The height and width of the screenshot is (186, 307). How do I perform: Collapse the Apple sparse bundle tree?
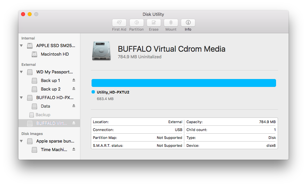(x=21, y=141)
